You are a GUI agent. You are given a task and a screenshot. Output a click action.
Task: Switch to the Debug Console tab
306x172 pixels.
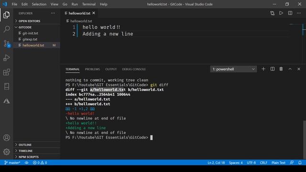[x=134, y=69]
